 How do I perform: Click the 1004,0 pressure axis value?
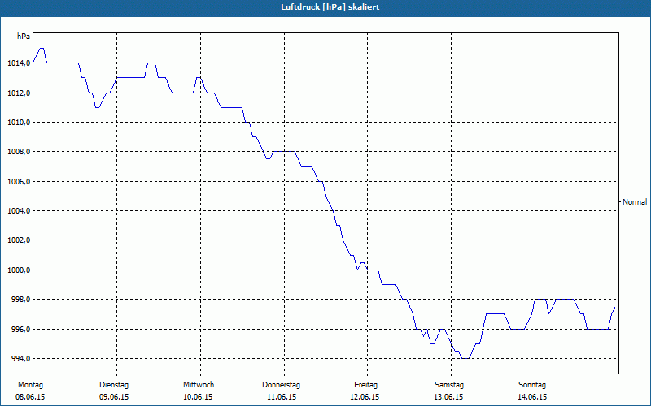(x=17, y=211)
